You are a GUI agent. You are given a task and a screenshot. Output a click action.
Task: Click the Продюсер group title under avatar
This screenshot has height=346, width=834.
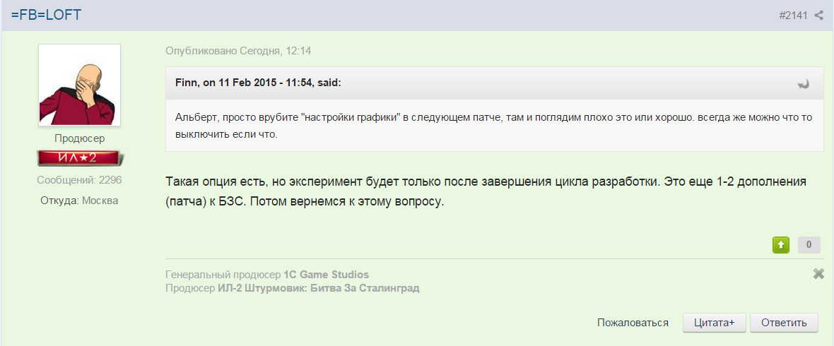(80, 138)
